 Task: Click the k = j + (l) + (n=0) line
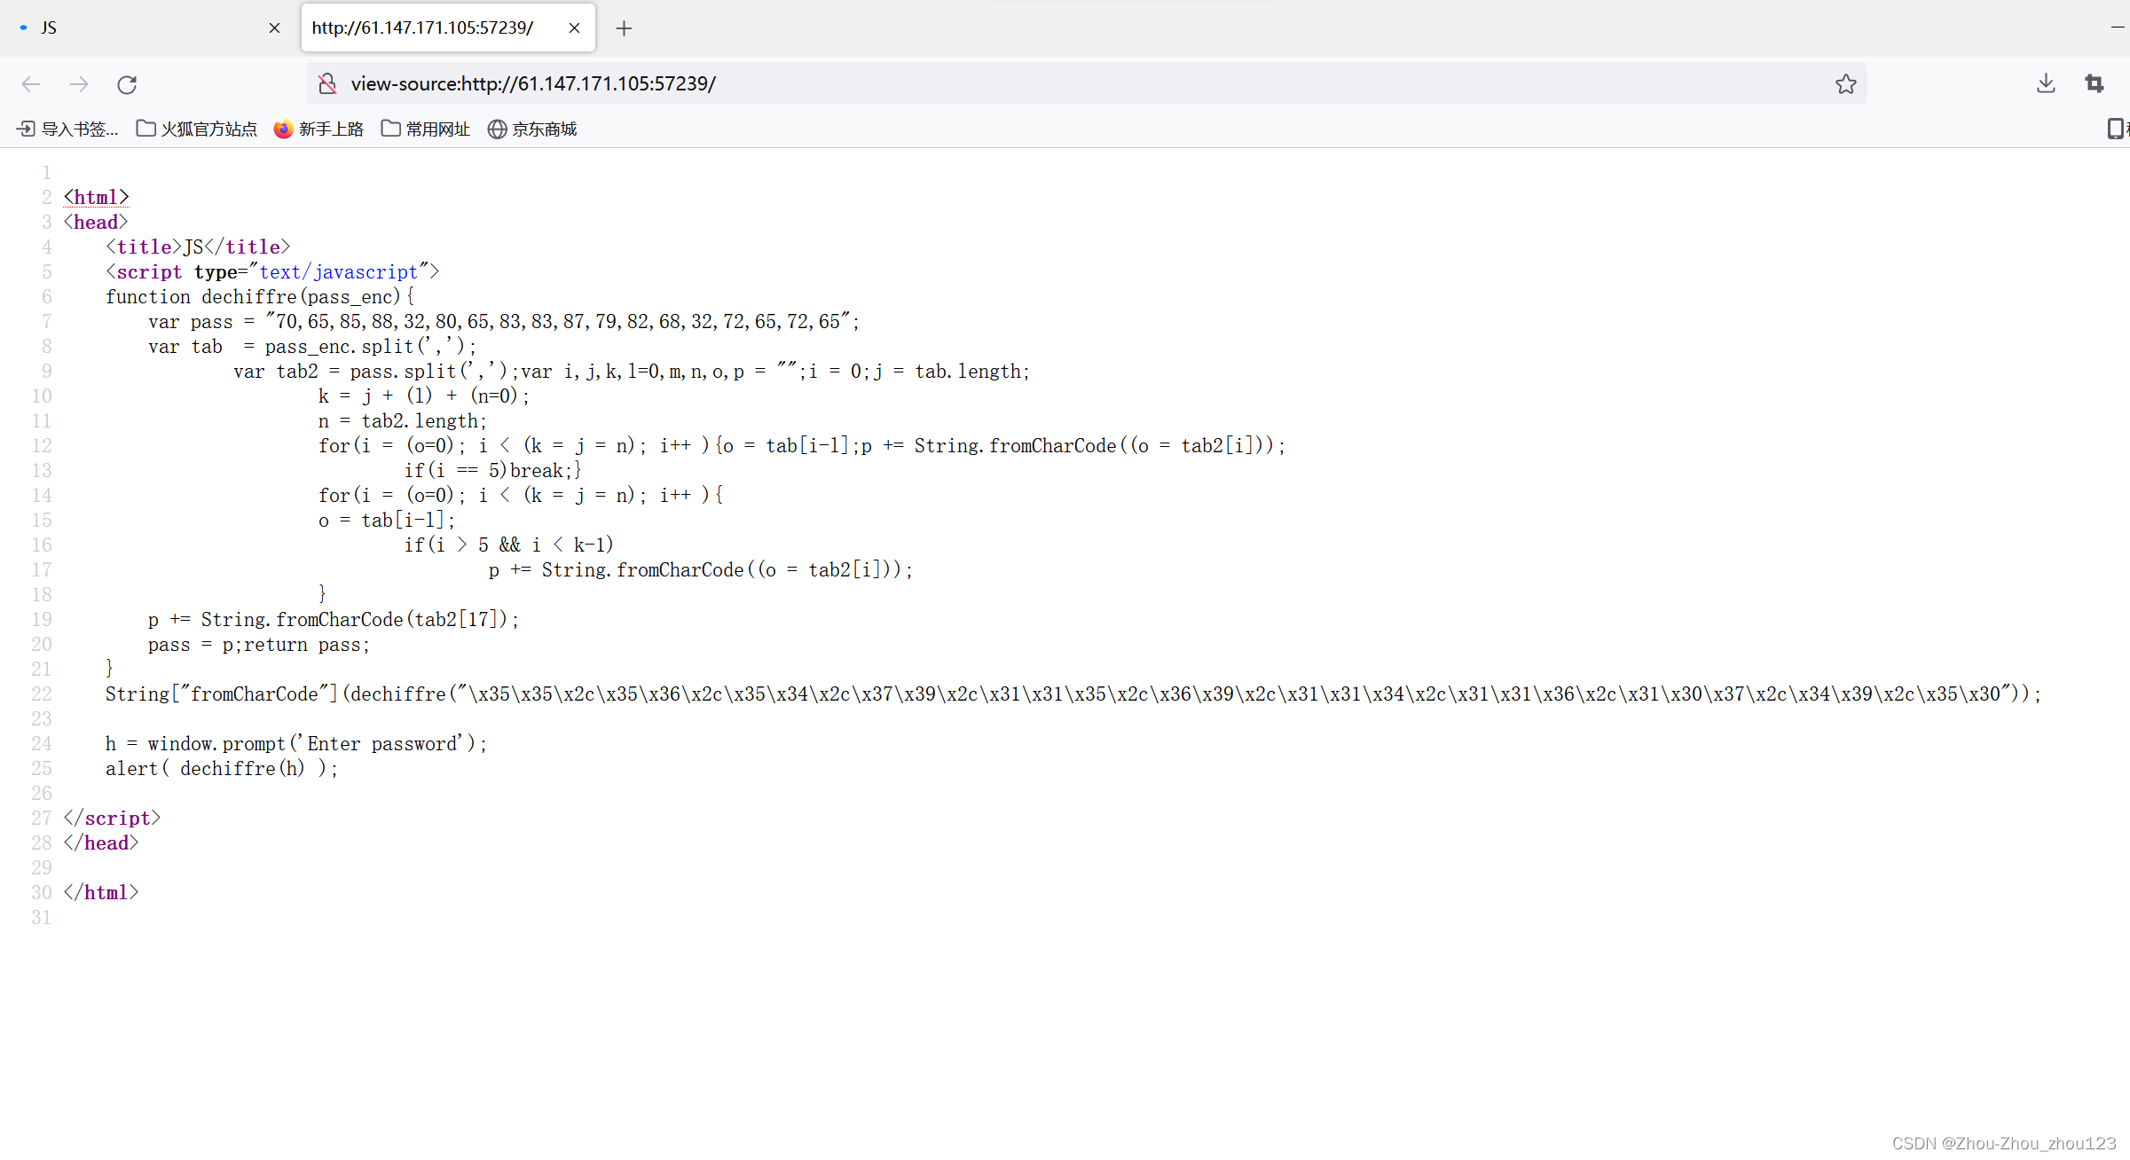click(424, 396)
